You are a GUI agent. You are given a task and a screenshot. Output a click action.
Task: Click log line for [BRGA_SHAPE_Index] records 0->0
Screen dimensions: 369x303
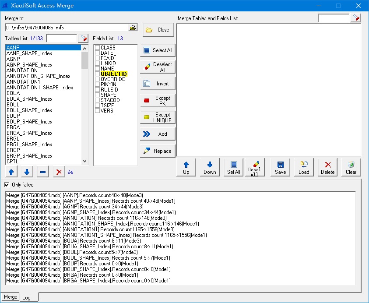coord(88,280)
